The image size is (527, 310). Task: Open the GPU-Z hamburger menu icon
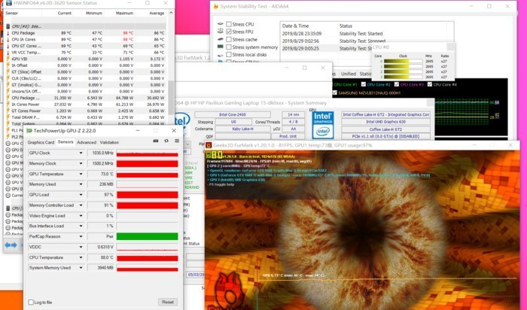click(x=177, y=141)
